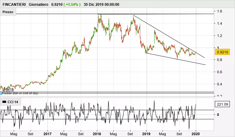
Task: Click the 1.6 price axis label
Action: click(x=219, y=11)
